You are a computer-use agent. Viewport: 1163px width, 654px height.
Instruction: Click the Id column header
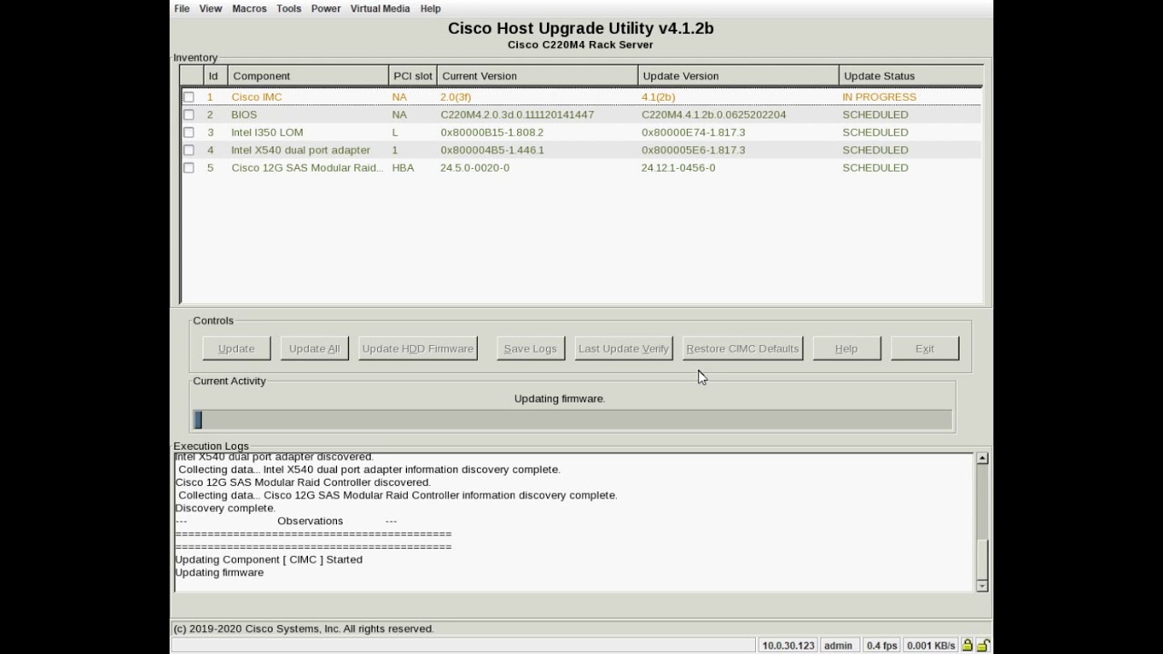pos(214,76)
